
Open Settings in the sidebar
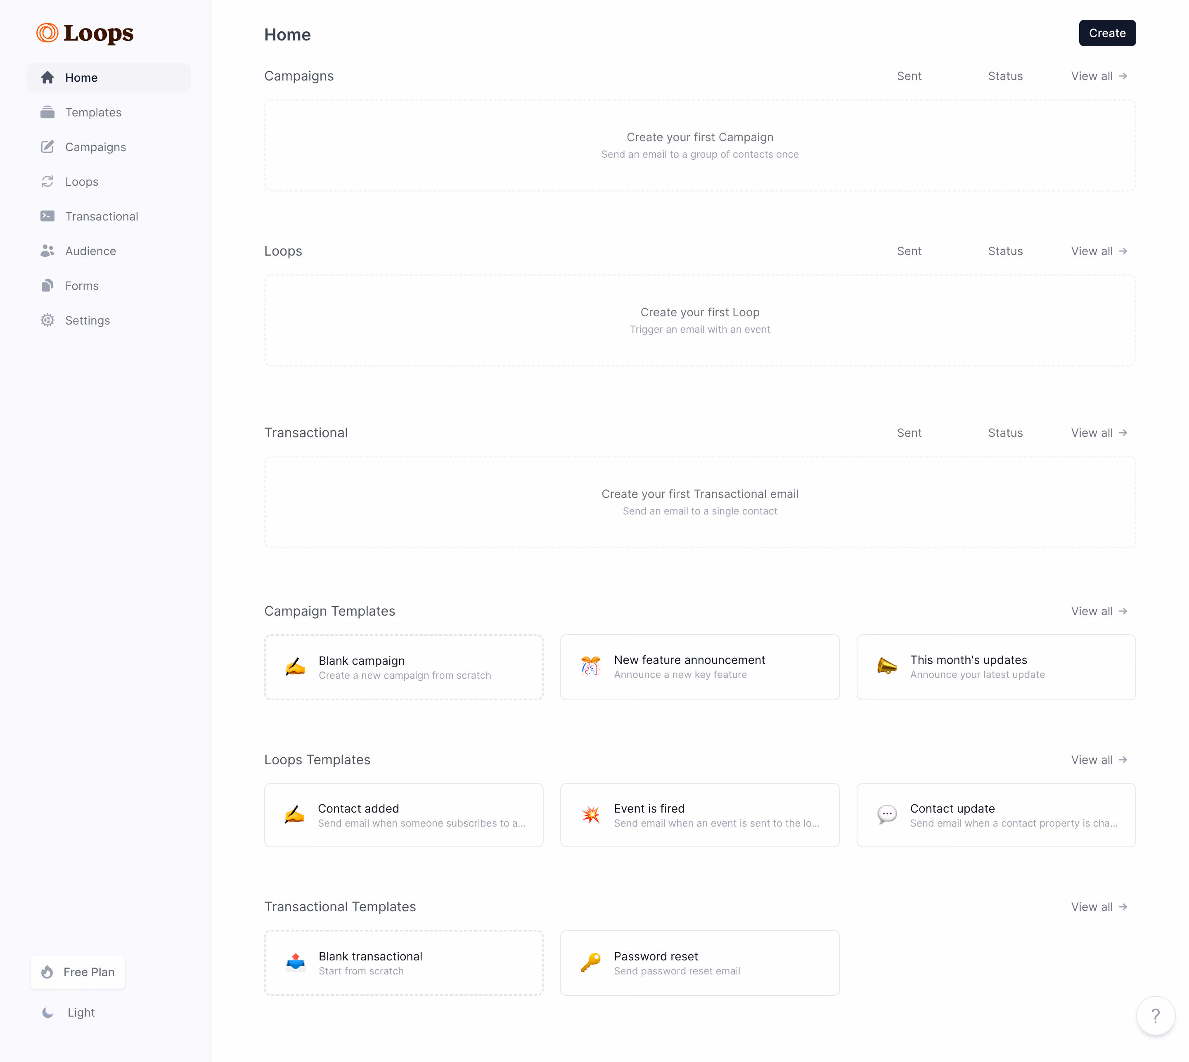[x=109, y=320]
